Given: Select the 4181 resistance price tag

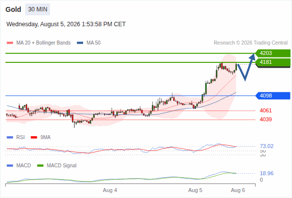Looking at the screenshot, I should tap(273, 62).
